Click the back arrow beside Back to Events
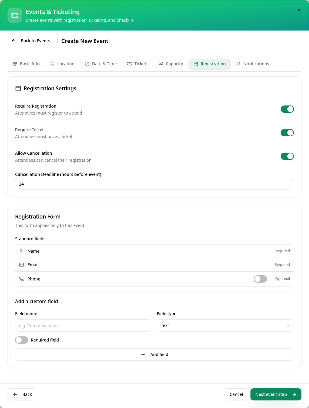 [x=14, y=41]
